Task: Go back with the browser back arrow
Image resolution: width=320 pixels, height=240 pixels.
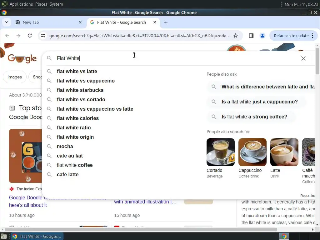Action: [7, 36]
